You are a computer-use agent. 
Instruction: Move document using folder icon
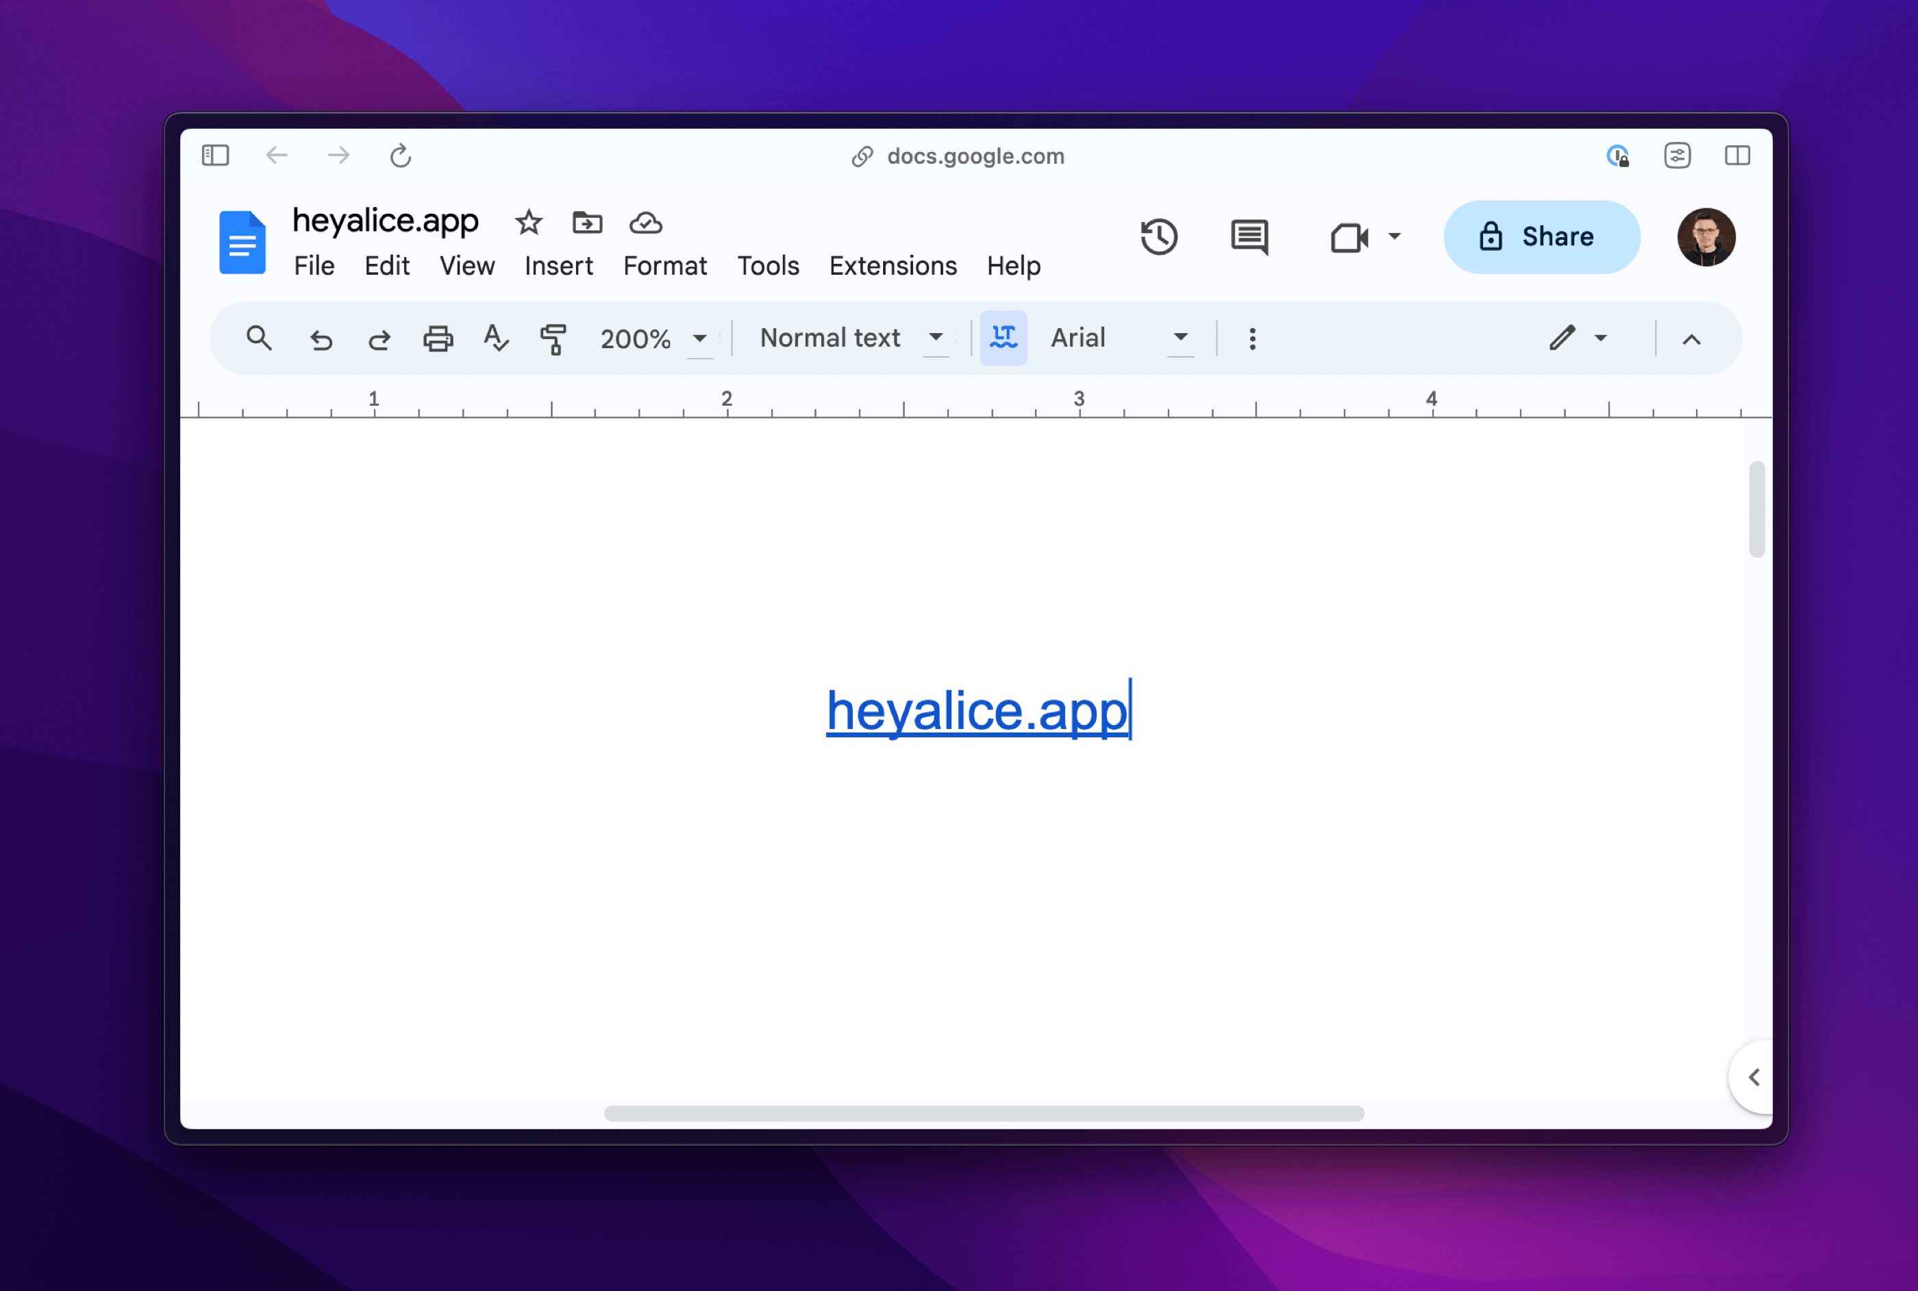click(x=586, y=222)
